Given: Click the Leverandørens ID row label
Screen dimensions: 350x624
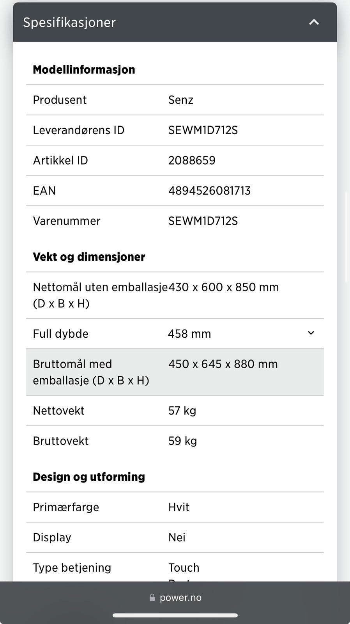Looking at the screenshot, I should pos(78,130).
